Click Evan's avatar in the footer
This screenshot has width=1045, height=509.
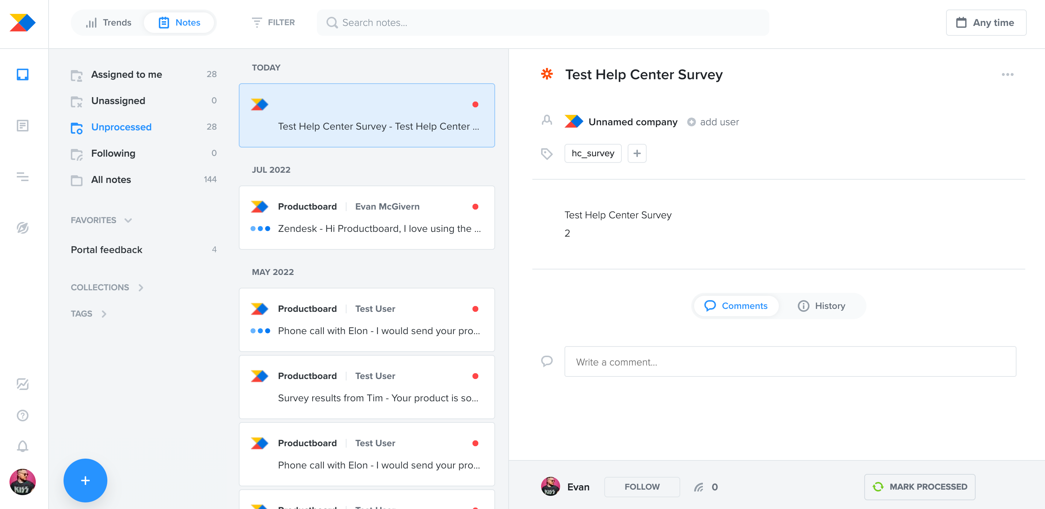coord(551,486)
